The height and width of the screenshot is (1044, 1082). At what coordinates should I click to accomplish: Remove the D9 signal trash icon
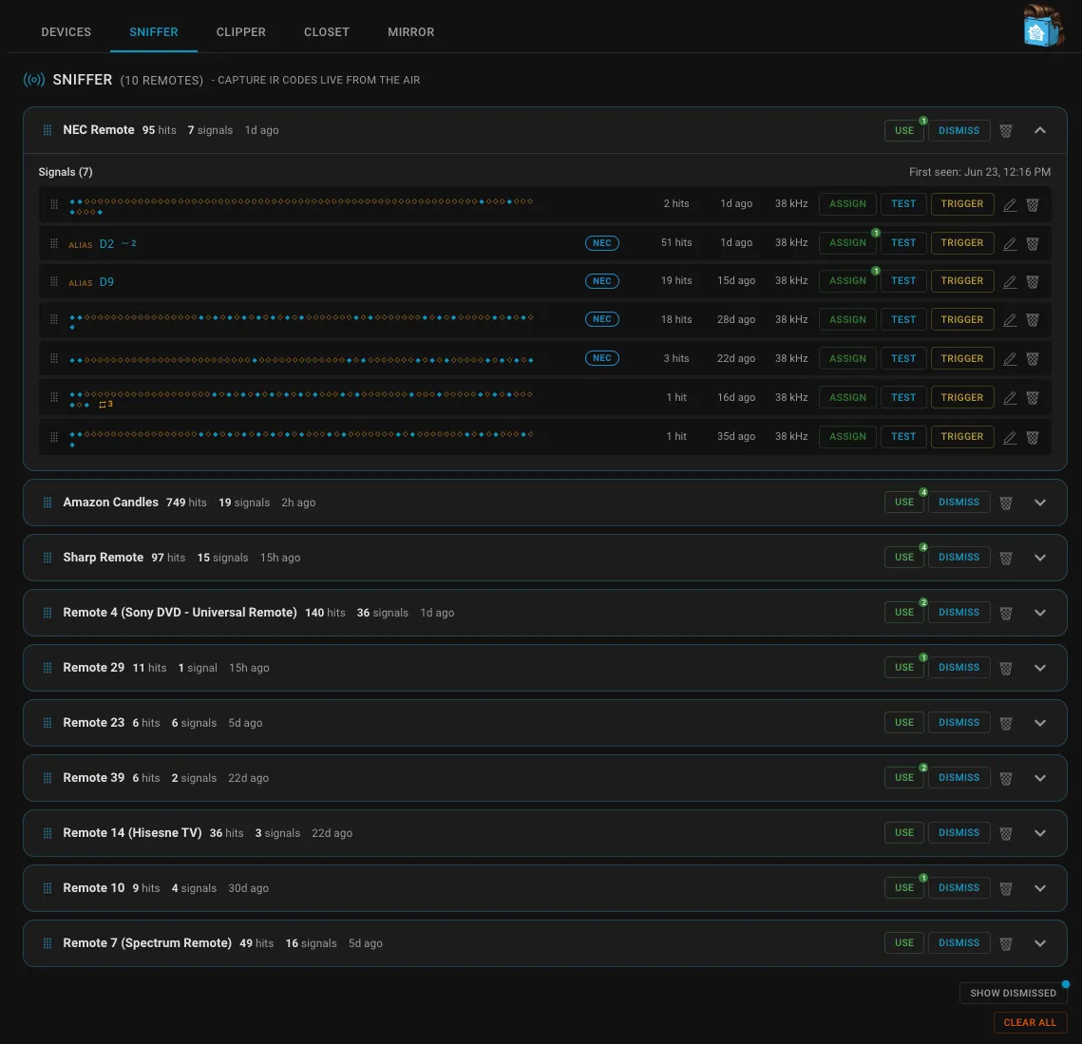click(x=1033, y=281)
